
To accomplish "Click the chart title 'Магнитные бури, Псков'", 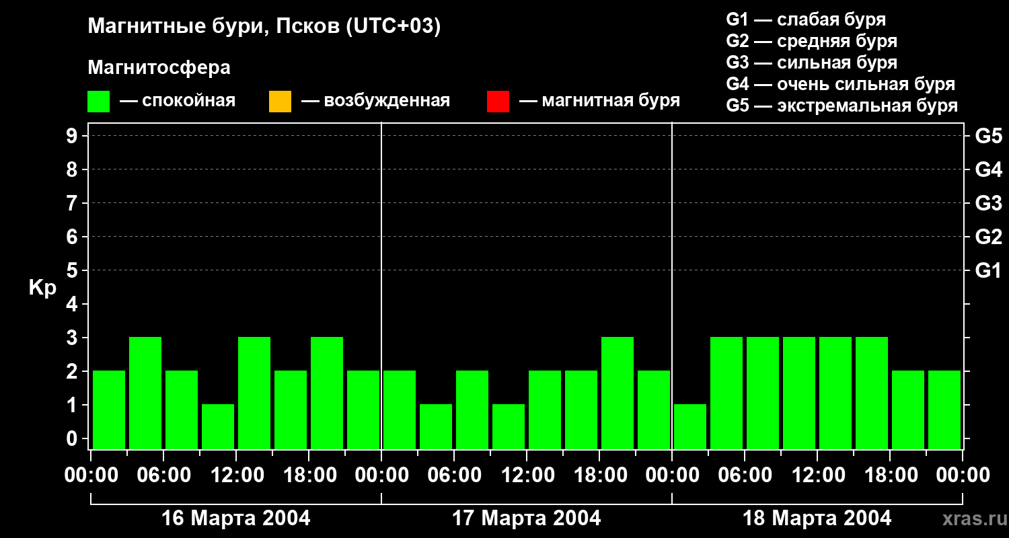I will point(264,27).
